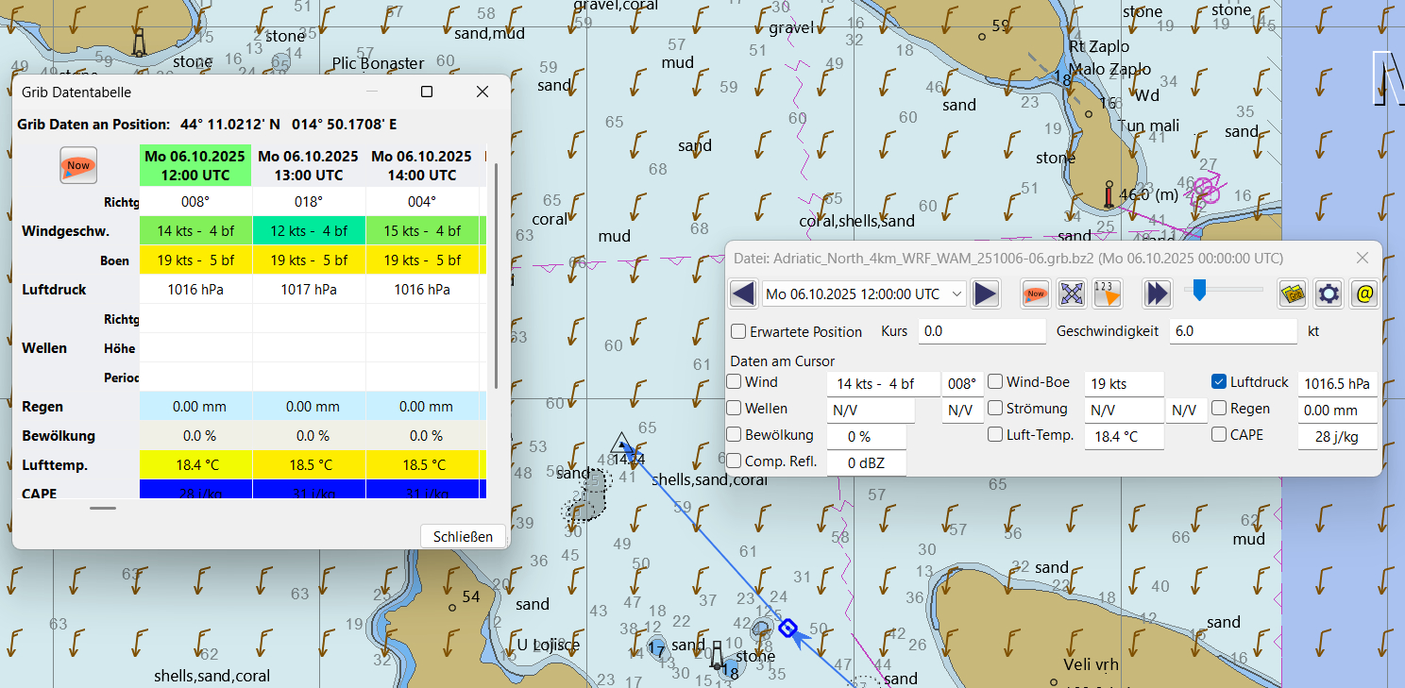Click the Schließen button
The image size is (1405, 688).
click(463, 536)
